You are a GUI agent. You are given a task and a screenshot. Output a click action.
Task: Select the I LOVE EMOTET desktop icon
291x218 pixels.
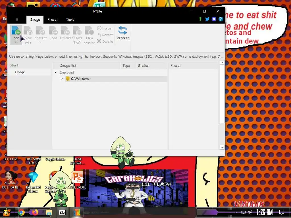tap(78, 180)
